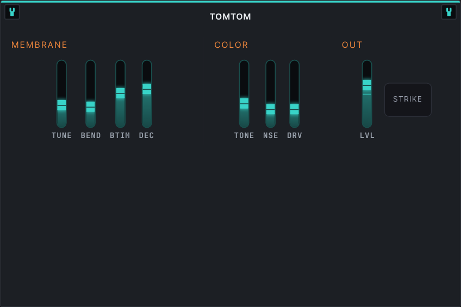
Task: Click the BEND label
Action: [91, 135]
